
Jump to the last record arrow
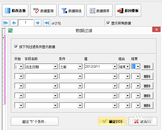[x=47, y=23]
